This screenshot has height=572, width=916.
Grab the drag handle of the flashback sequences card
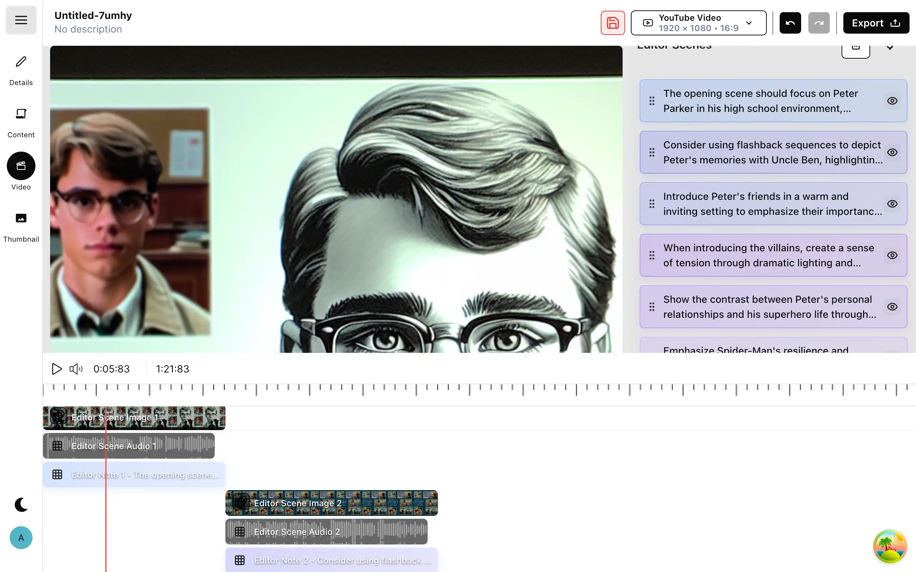(652, 152)
